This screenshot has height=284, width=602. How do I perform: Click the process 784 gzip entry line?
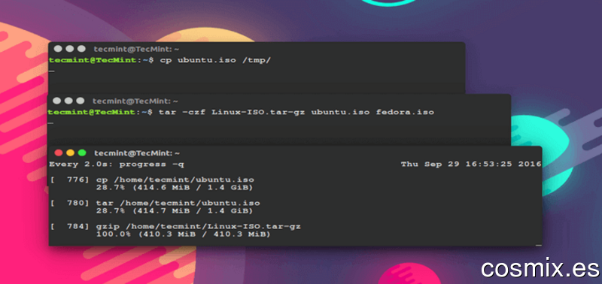click(x=175, y=226)
